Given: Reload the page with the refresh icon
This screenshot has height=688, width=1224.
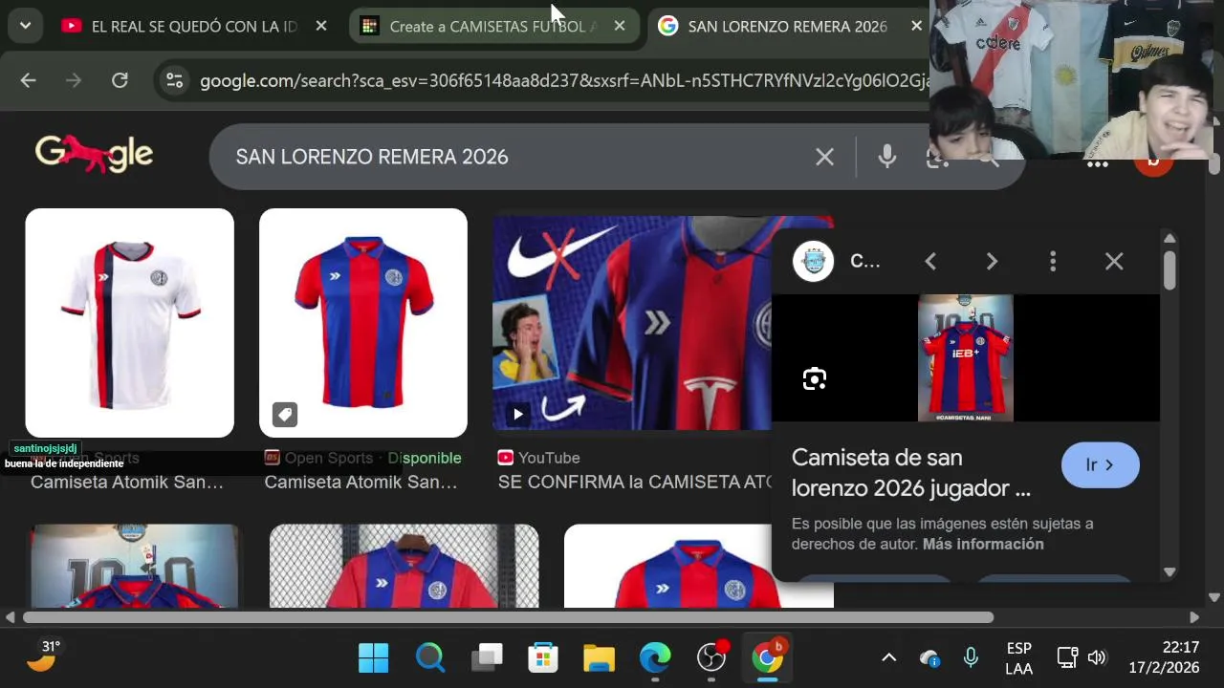Looking at the screenshot, I should pos(120,80).
